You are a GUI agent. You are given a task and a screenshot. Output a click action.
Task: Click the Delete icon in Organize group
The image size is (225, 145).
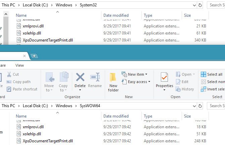pos(80,78)
